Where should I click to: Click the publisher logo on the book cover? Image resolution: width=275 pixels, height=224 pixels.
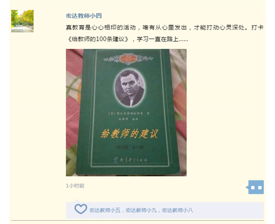tap(116, 160)
